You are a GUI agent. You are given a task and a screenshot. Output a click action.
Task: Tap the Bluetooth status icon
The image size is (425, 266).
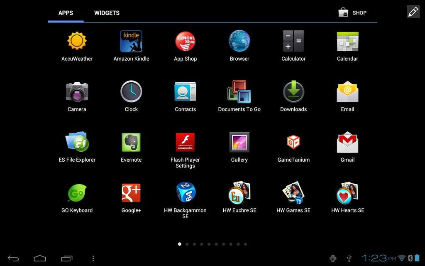(x=410, y=258)
